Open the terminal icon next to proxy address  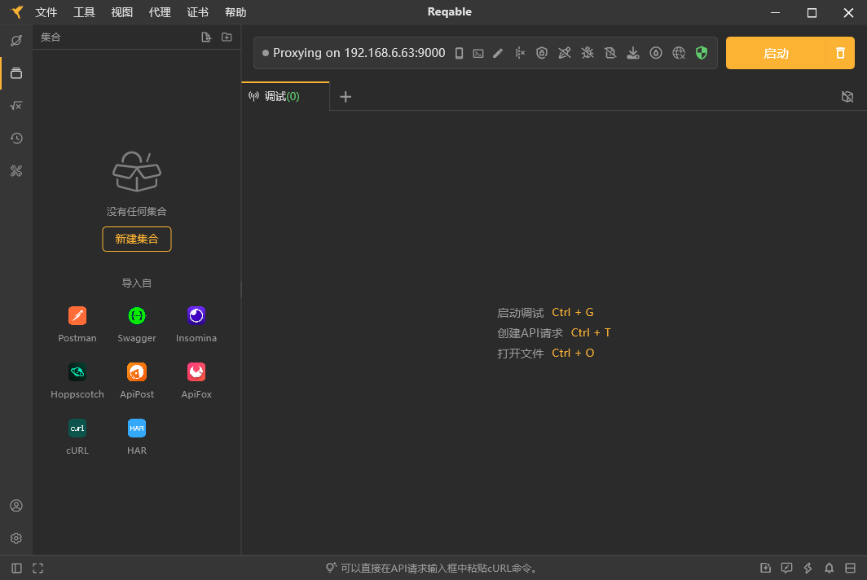click(x=478, y=52)
